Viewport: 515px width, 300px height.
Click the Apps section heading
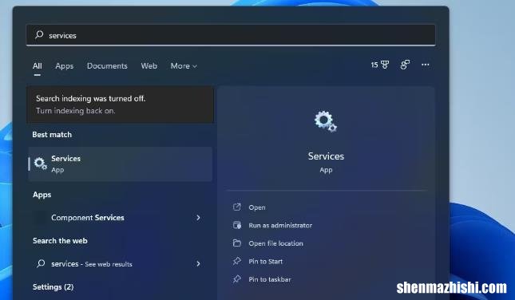pyautogui.click(x=42, y=195)
